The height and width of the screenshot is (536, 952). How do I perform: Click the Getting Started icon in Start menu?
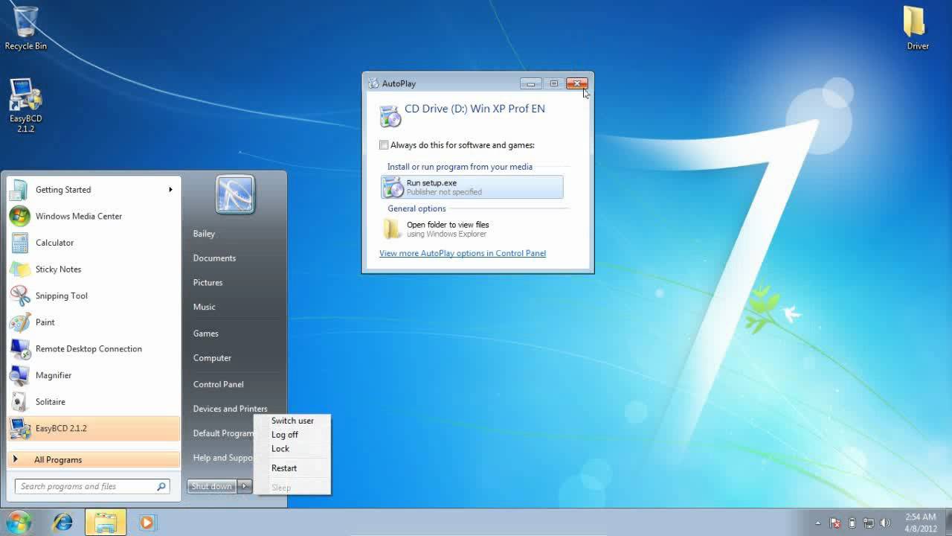pos(19,190)
